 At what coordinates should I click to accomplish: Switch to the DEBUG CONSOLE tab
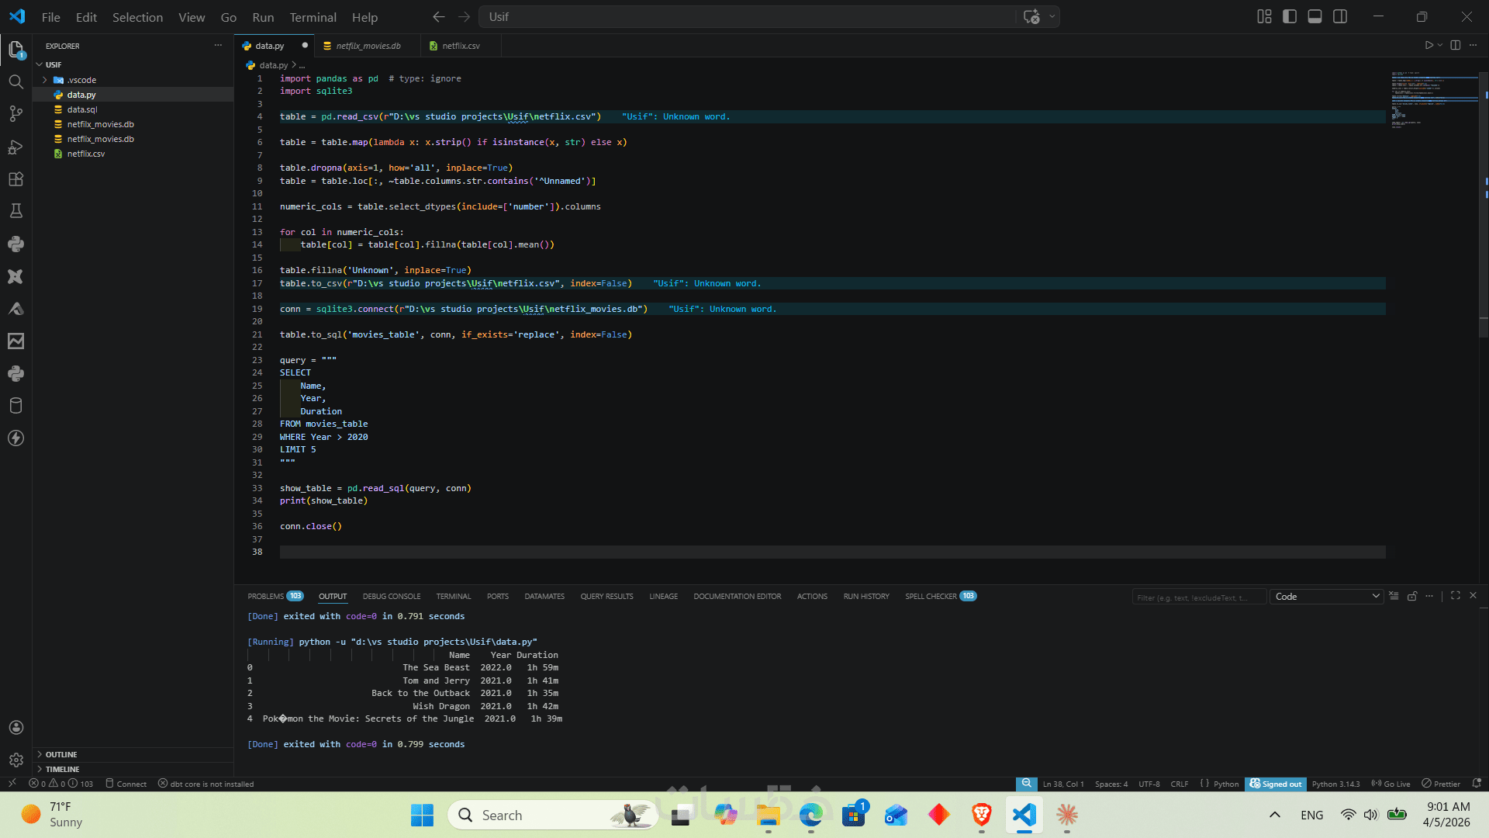click(391, 597)
